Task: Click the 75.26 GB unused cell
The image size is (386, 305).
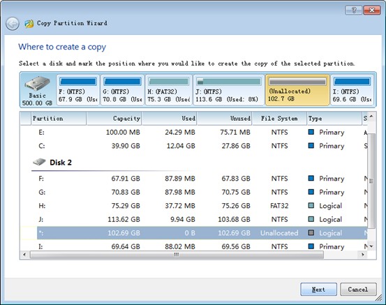Action: tap(236, 206)
